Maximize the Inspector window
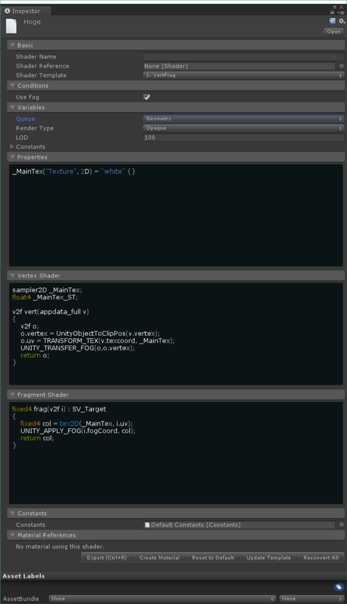This screenshot has width=347, height=604. tap(335, 7)
